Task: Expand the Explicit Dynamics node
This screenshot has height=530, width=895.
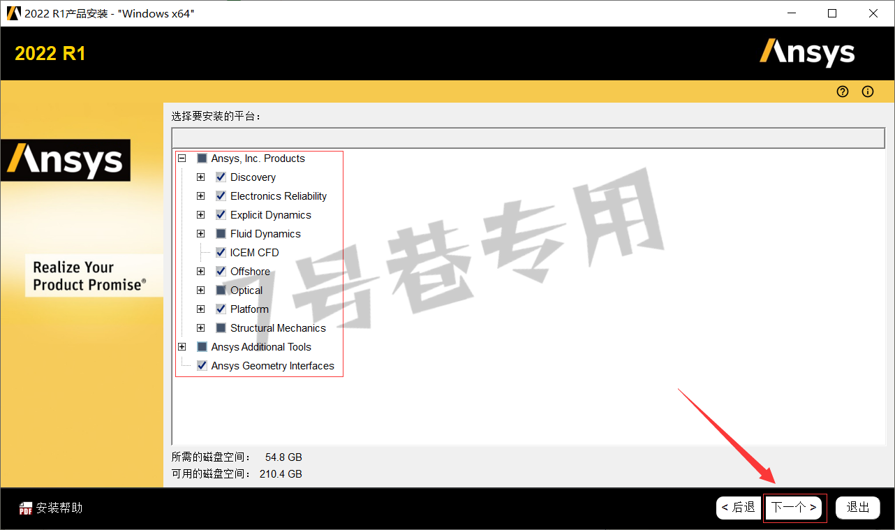Action: click(201, 215)
